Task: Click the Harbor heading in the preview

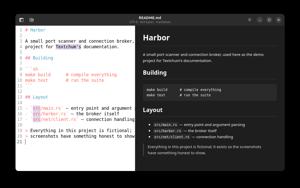Action: (156, 38)
